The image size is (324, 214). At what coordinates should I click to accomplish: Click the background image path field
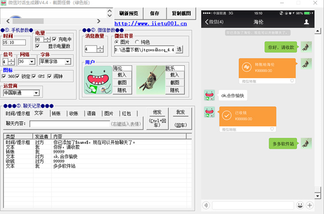[144, 49]
